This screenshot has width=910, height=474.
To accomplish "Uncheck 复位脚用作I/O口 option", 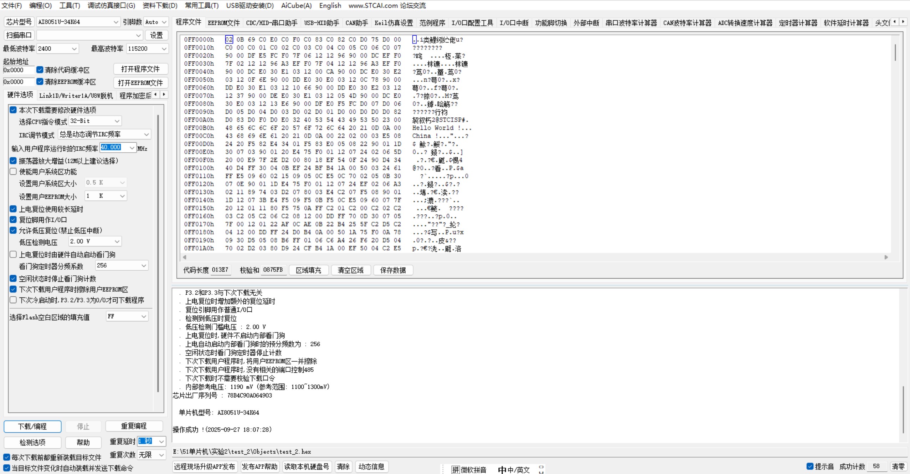I will tap(13, 220).
